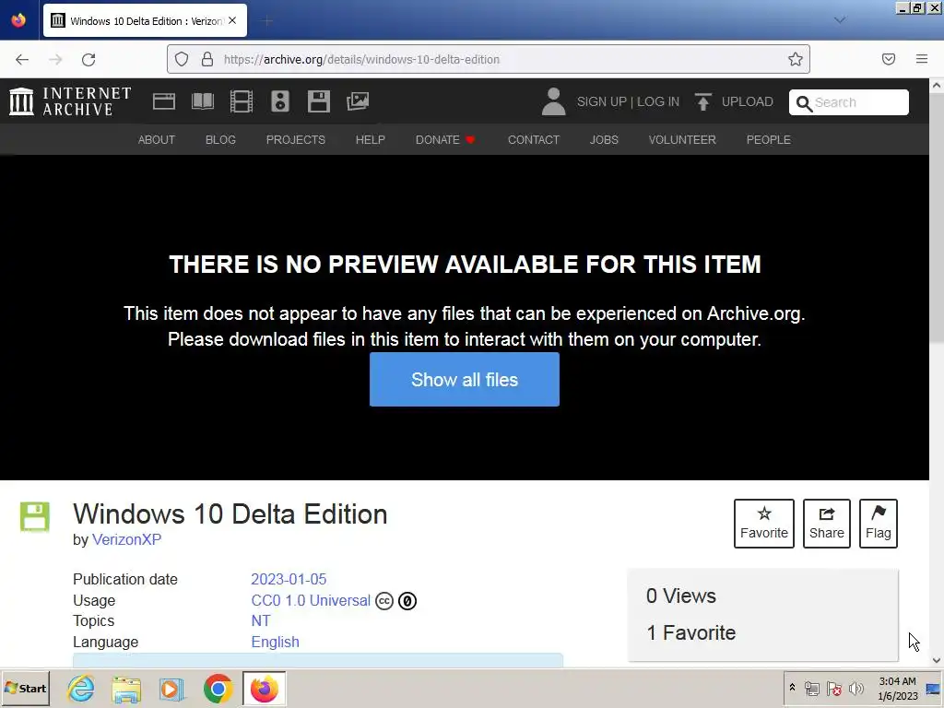Click the SIGN UP link

(601, 101)
